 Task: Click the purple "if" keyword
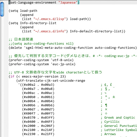[x=12, y=76]
